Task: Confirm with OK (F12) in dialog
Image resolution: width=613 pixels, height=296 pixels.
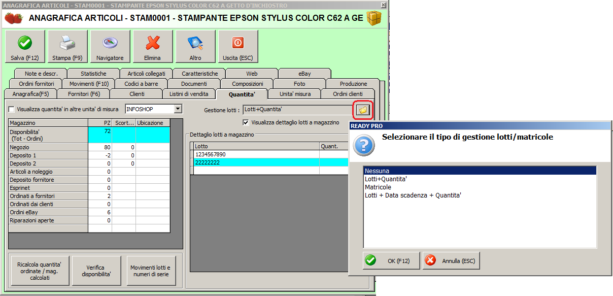Action: tap(391, 261)
